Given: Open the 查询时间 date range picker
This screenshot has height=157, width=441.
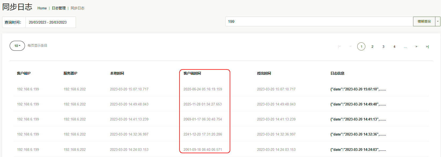Looking at the screenshot, I should tap(50, 22).
